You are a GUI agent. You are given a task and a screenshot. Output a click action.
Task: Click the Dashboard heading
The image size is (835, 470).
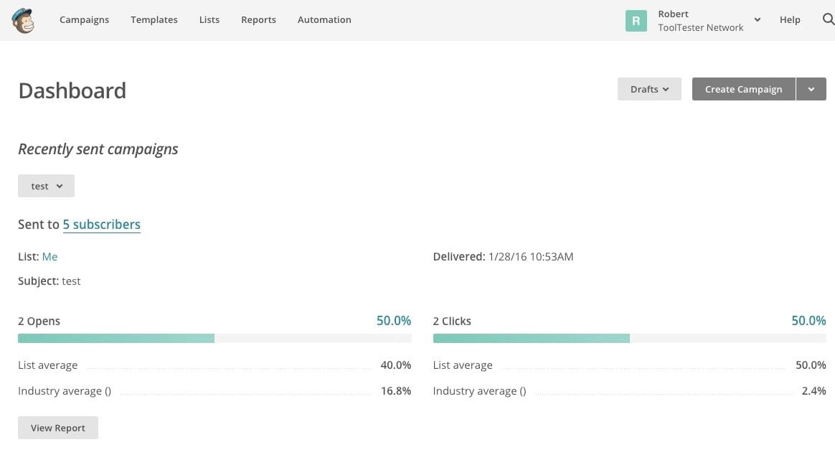point(72,90)
